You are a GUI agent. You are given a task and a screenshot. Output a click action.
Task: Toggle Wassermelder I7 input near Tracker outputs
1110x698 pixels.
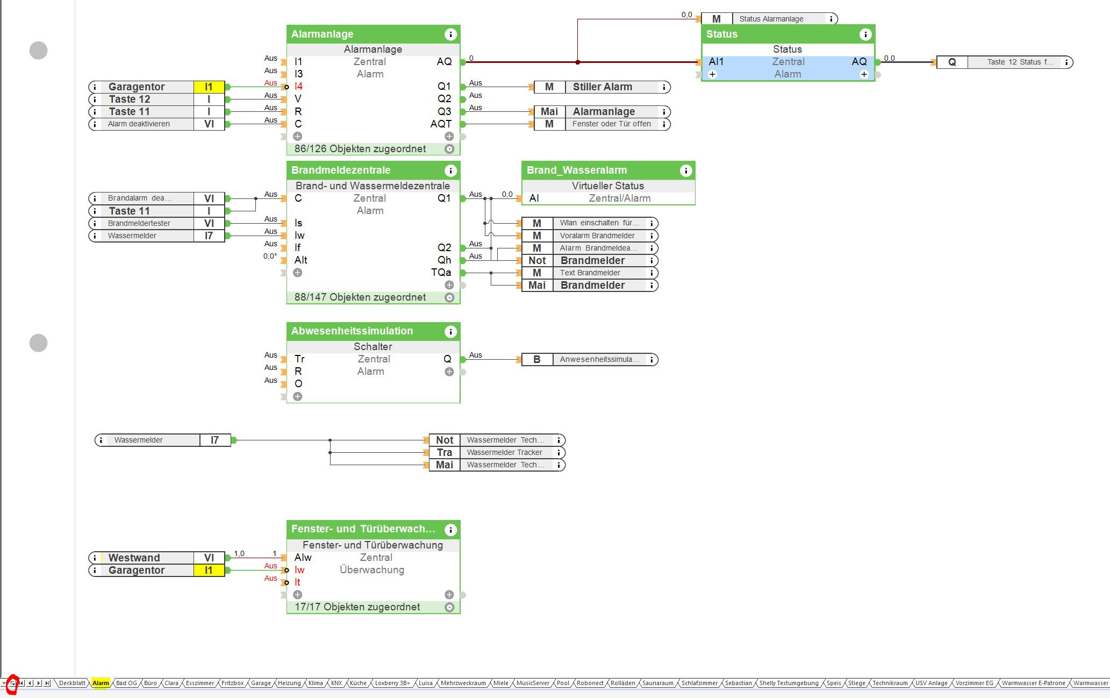tap(214, 440)
